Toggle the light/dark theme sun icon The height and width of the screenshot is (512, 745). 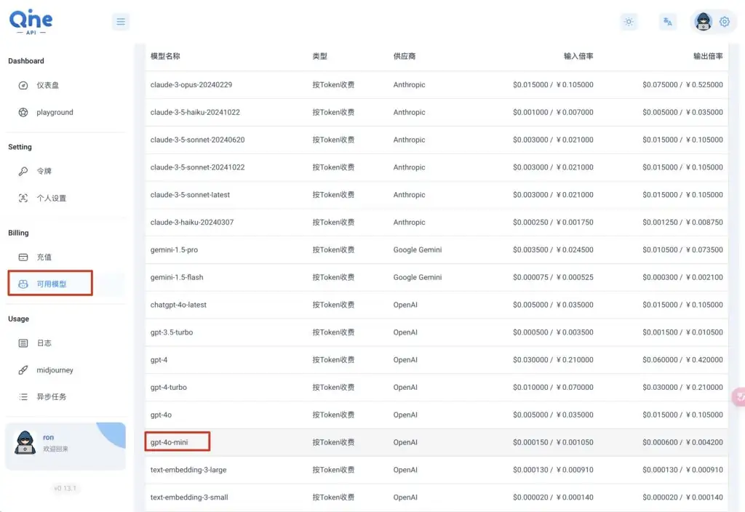tap(629, 22)
